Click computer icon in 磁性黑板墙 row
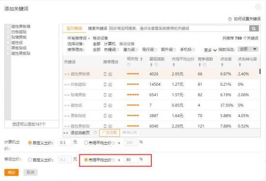This screenshot has width=266, height=181. [110, 74]
